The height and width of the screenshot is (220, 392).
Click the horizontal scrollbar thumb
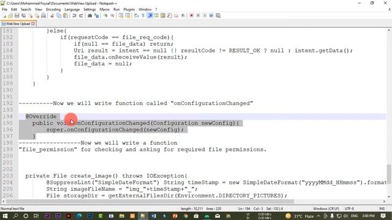tap(149, 201)
